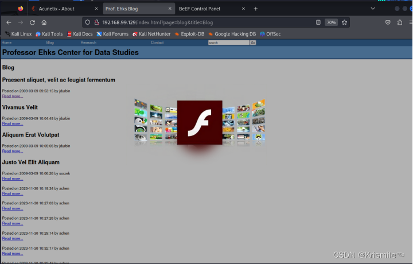Open the Kali Tools bookmark

coord(49,34)
